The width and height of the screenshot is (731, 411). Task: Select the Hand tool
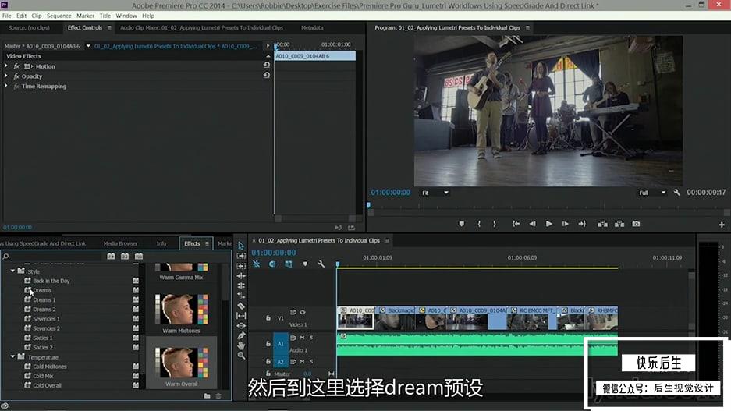[x=241, y=345]
